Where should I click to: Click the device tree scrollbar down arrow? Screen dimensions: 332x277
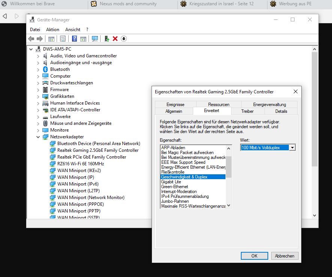pos(314,216)
